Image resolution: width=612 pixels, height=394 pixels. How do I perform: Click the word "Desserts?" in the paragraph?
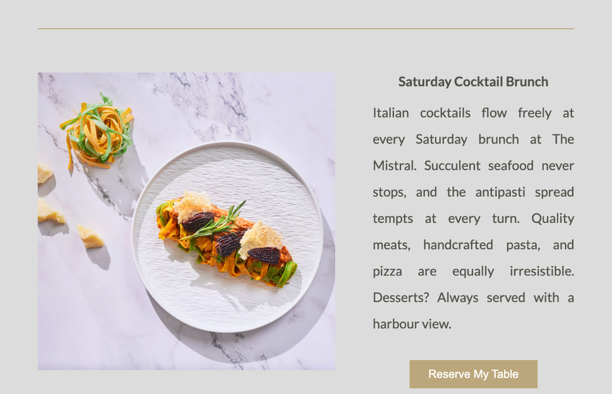click(x=401, y=297)
